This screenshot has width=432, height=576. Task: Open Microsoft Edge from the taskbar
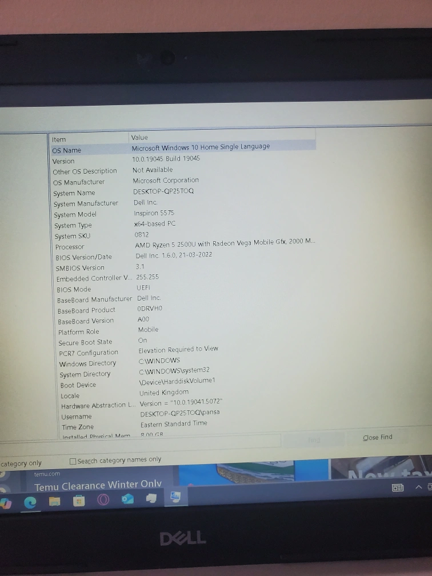[x=30, y=502]
